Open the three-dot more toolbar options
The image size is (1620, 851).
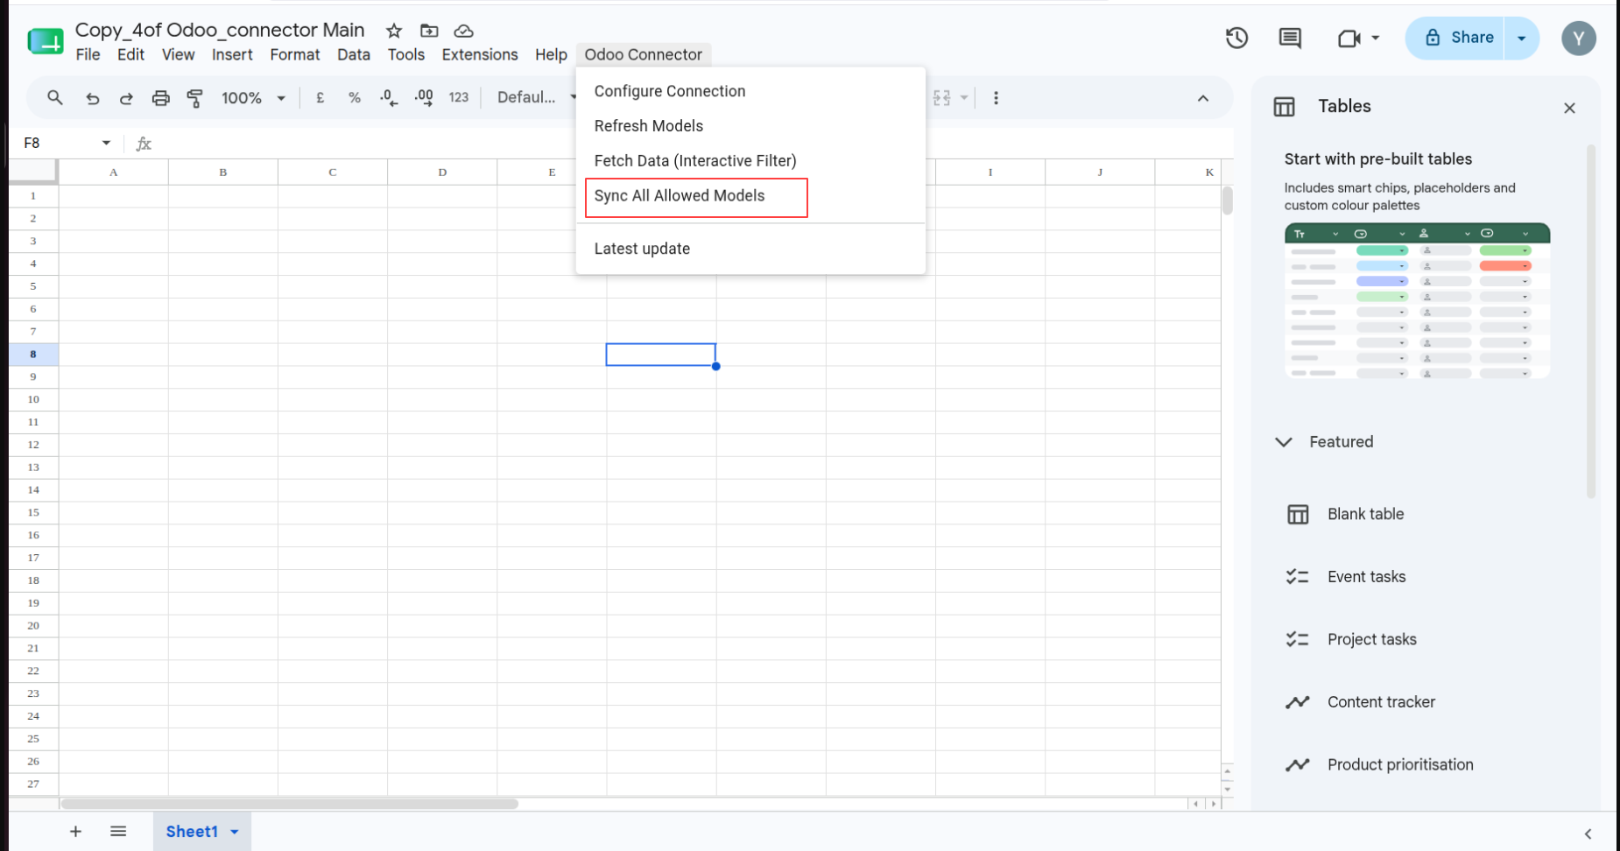pyautogui.click(x=996, y=98)
